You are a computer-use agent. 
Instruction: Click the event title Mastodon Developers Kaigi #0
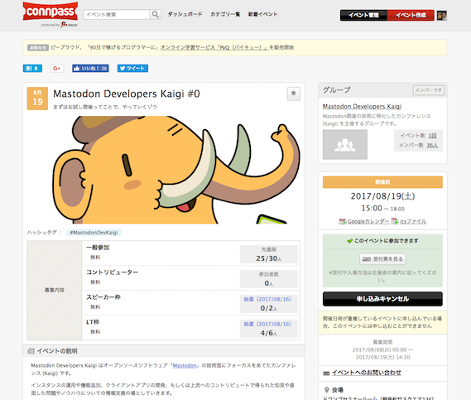pos(127,94)
